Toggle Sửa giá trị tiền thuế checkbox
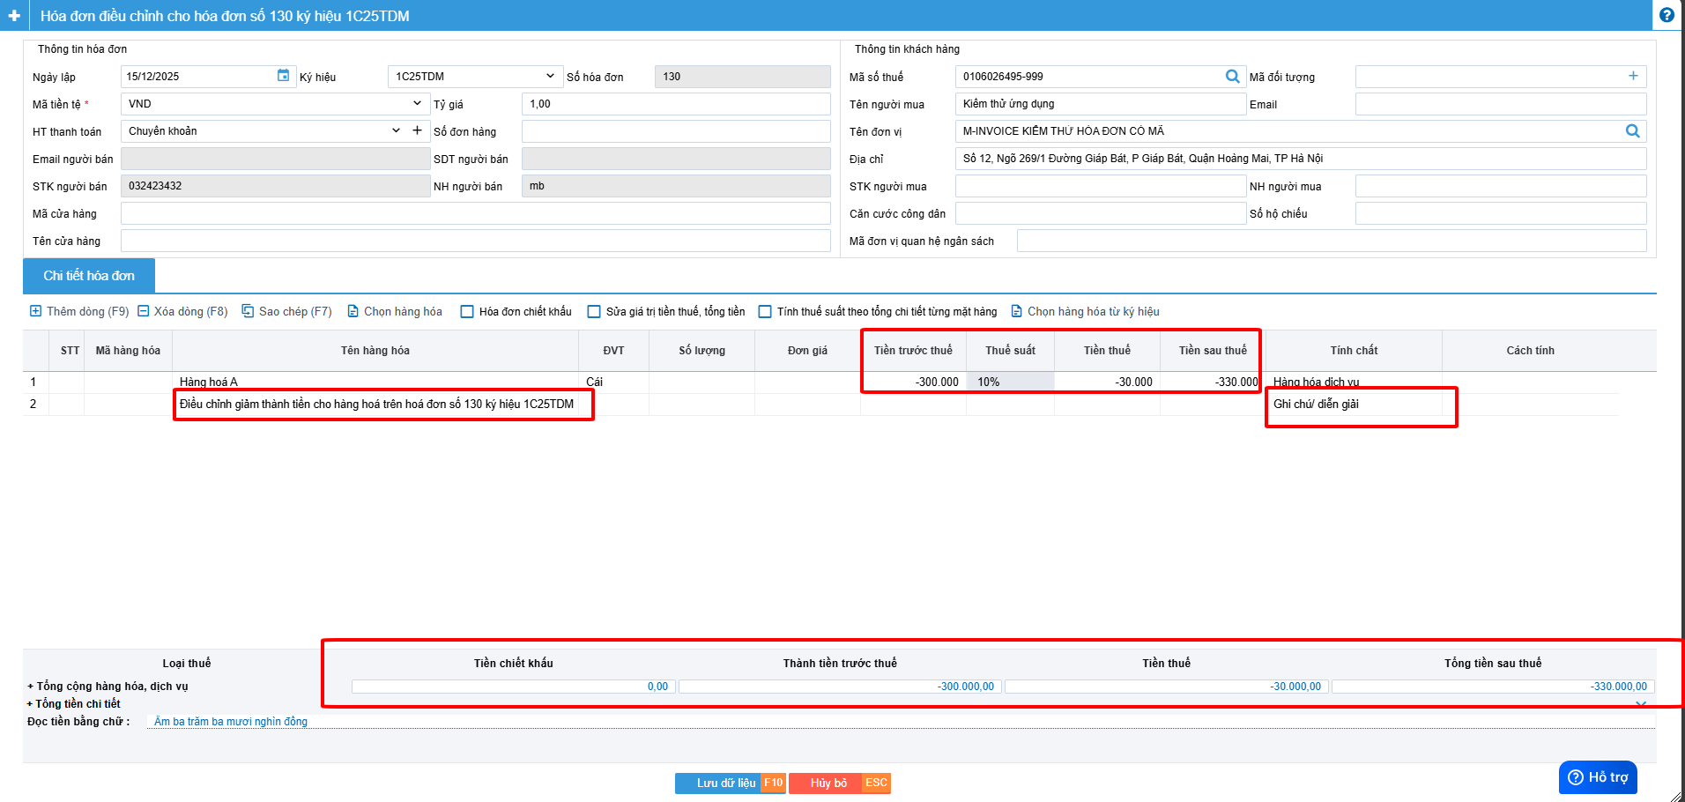 [595, 312]
